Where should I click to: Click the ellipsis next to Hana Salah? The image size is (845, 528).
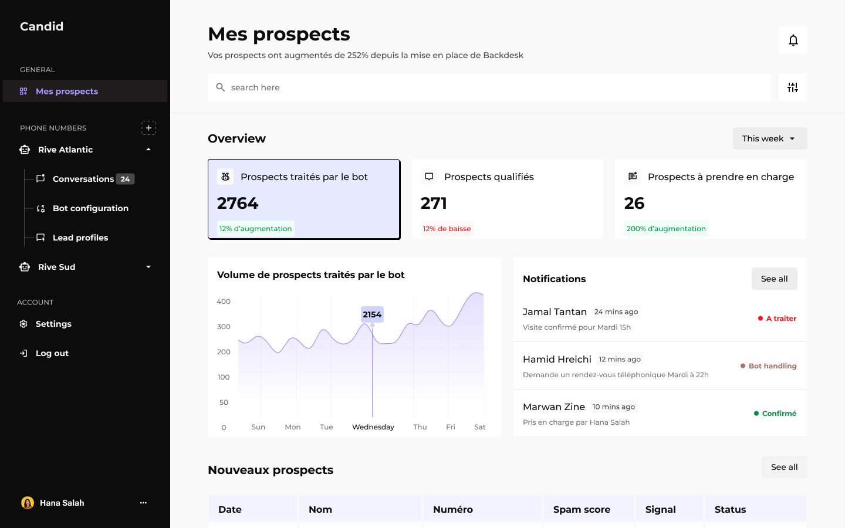coord(143,503)
